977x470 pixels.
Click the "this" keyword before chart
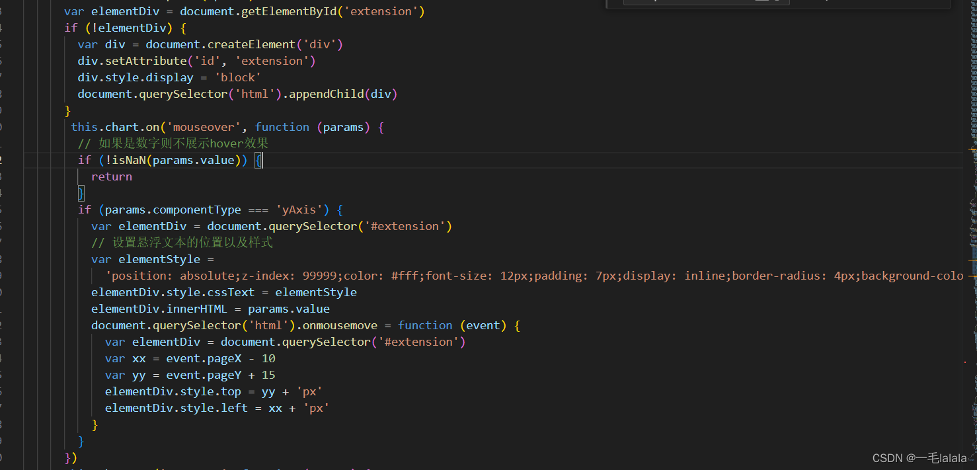(85, 127)
